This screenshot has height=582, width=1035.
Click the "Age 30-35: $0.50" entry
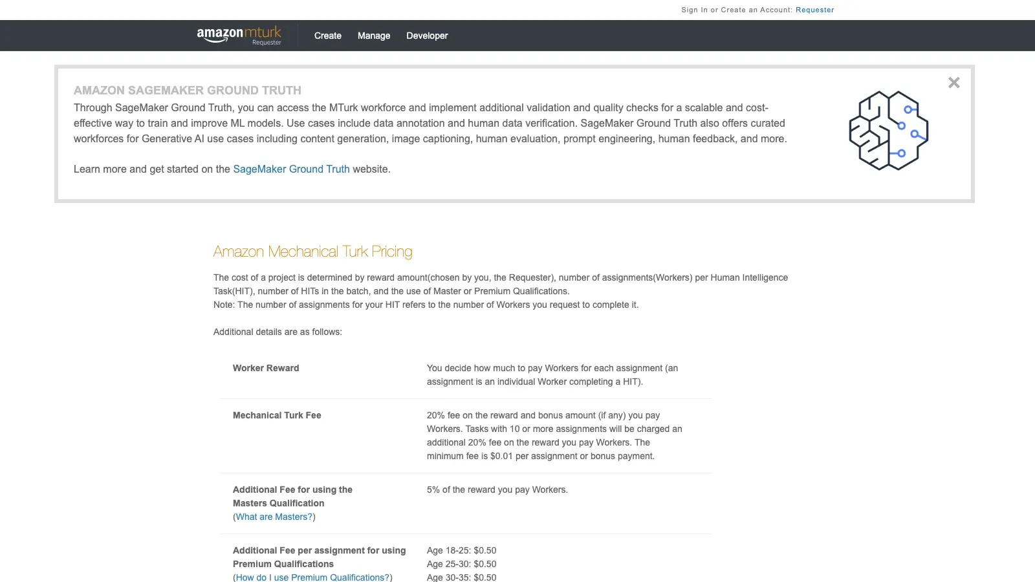462,577
